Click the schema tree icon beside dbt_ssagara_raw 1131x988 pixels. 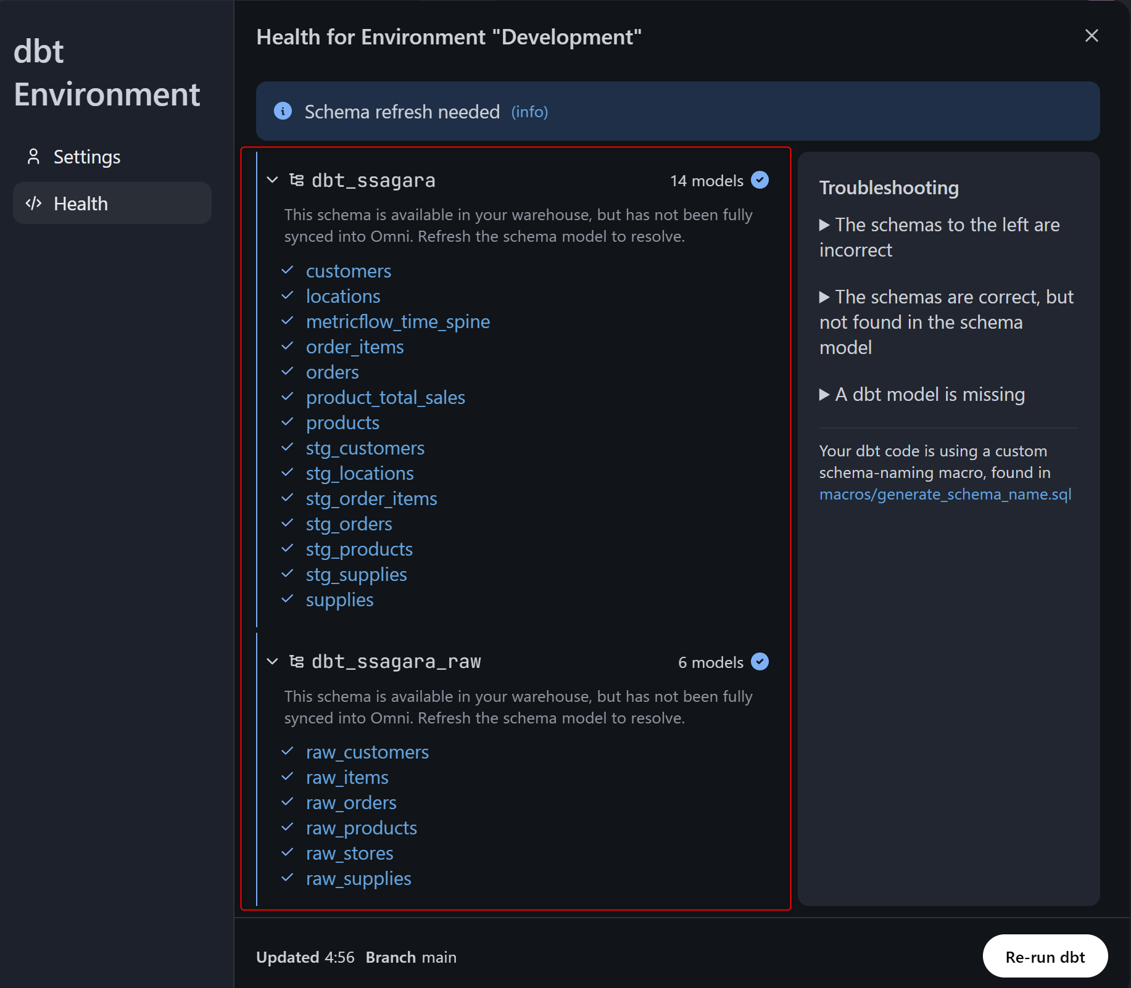coord(297,662)
